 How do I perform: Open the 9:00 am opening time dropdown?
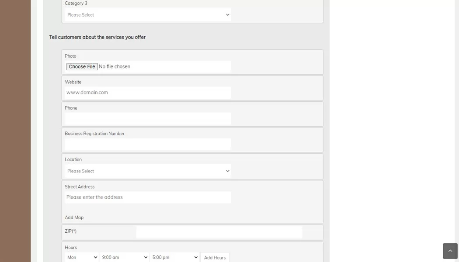tap(124, 257)
